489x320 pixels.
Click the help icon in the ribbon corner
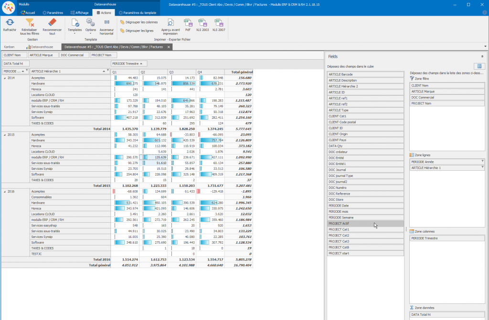[484, 12]
